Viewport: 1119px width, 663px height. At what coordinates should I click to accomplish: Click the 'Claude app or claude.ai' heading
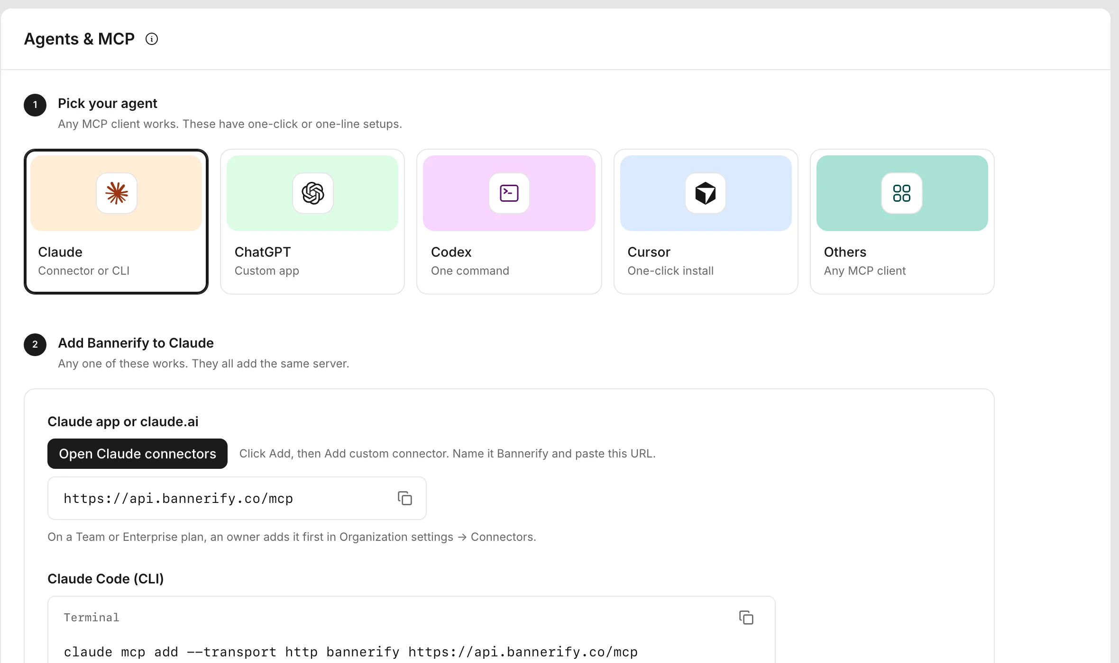(x=123, y=421)
